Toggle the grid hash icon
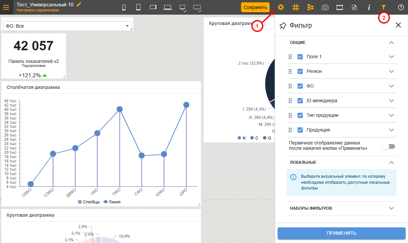This screenshot has width=408, height=243. (x=296, y=7)
